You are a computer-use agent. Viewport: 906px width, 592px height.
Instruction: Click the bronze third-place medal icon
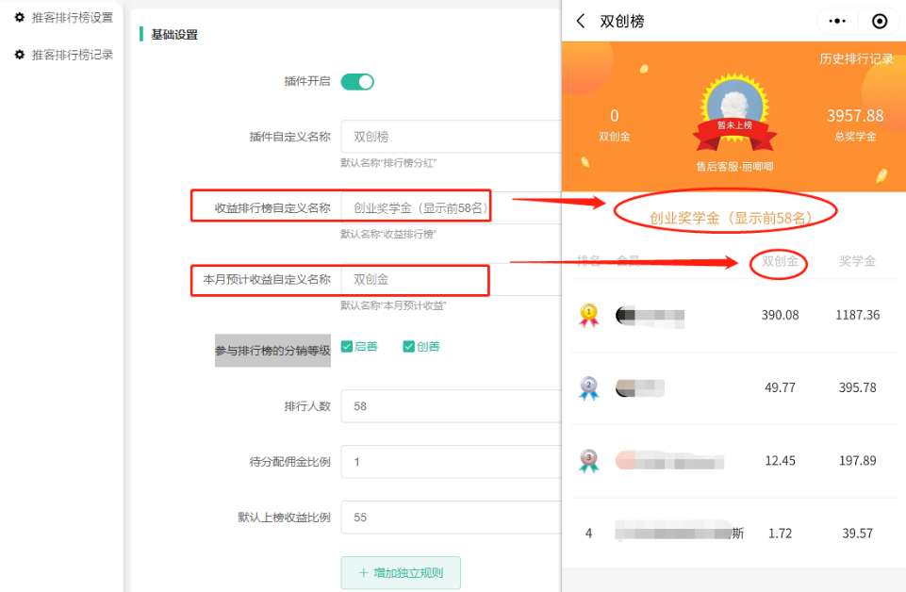pos(588,460)
